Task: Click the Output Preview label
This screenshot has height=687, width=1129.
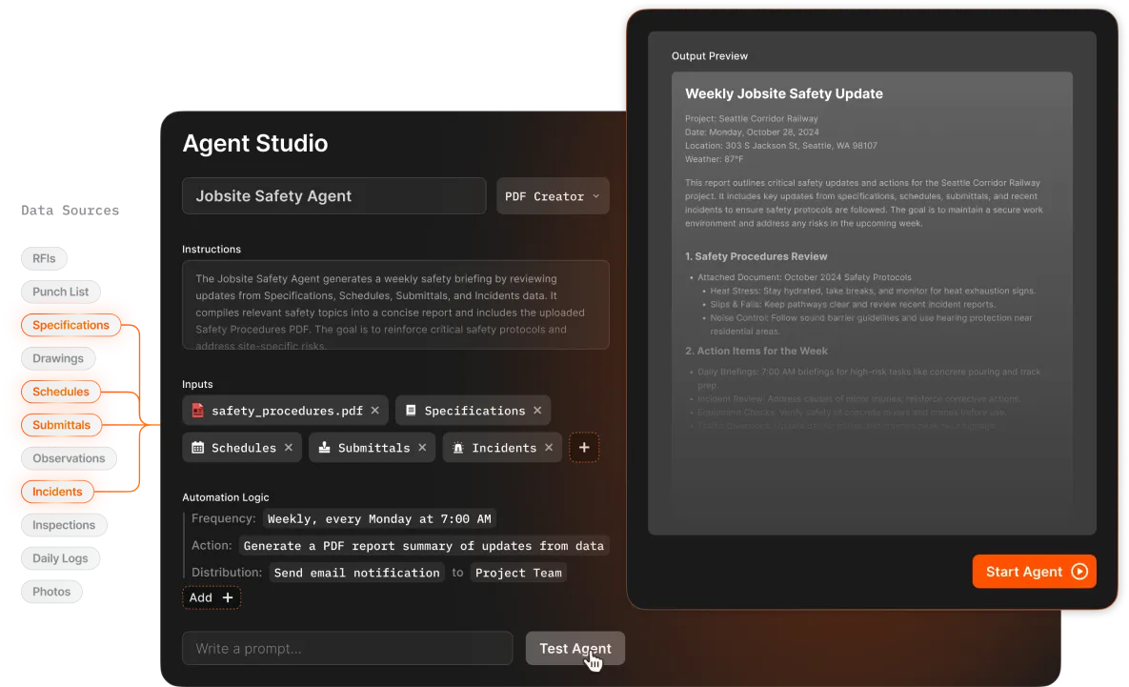Action: pyautogui.click(x=709, y=56)
